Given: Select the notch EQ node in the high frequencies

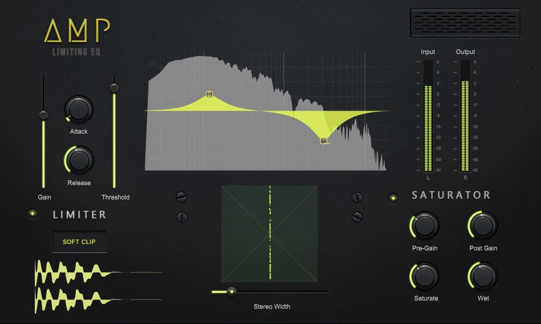Looking at the screenshot, I should pyautogui.click(x=324, y=140).
